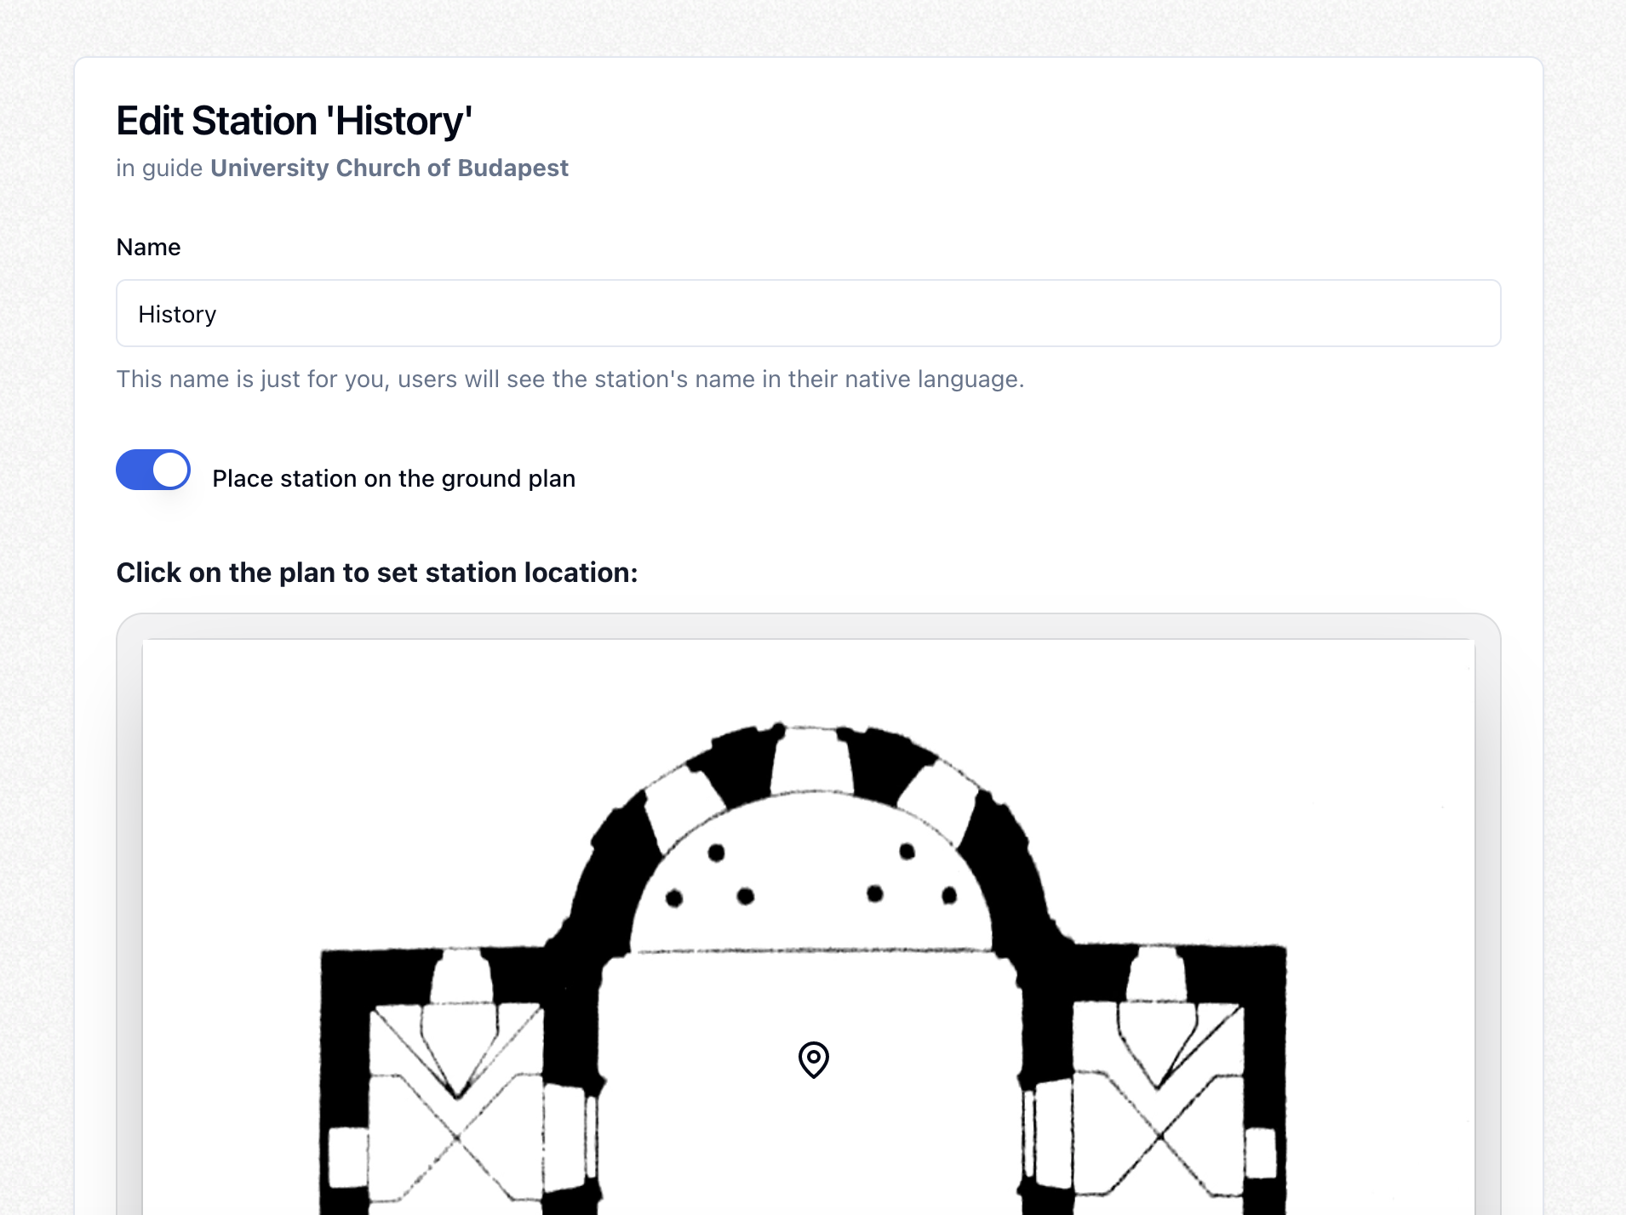Set station at leftmost lower apse column dot
The image size is (1626, 1215).
pos(674,898)
